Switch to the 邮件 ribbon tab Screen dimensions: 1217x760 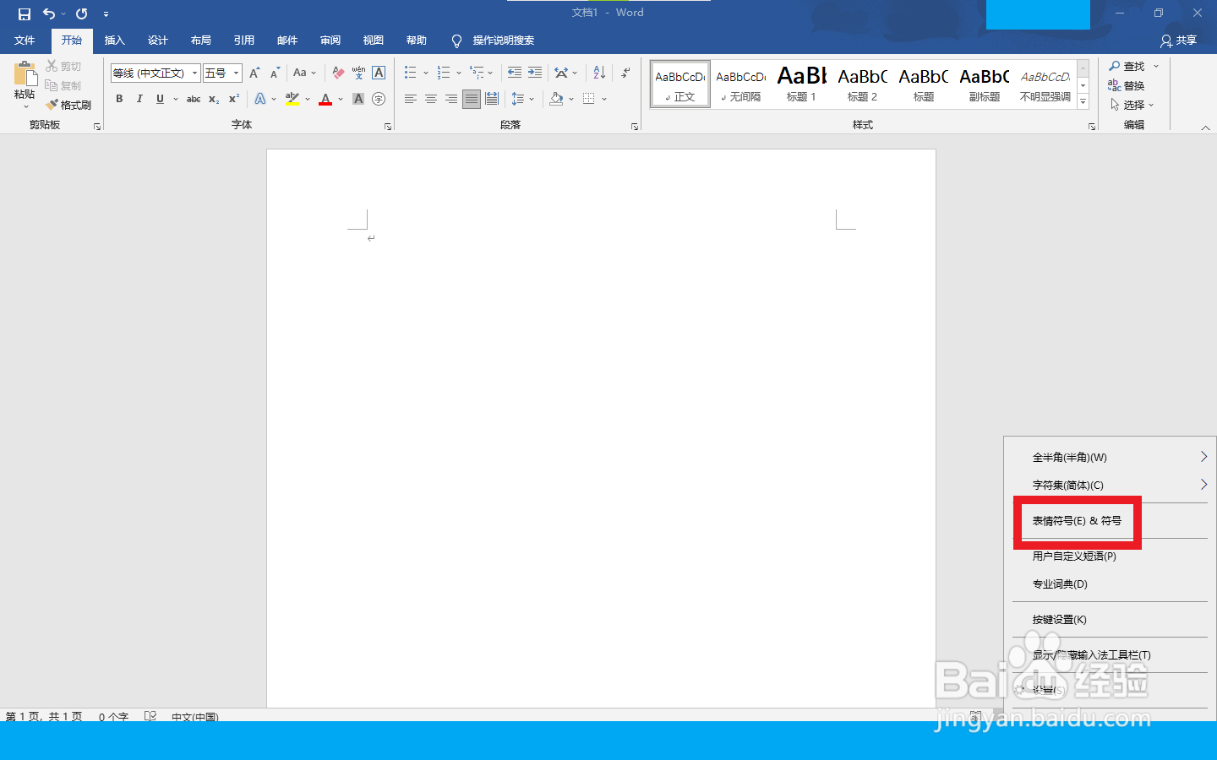tap(287, 41)
